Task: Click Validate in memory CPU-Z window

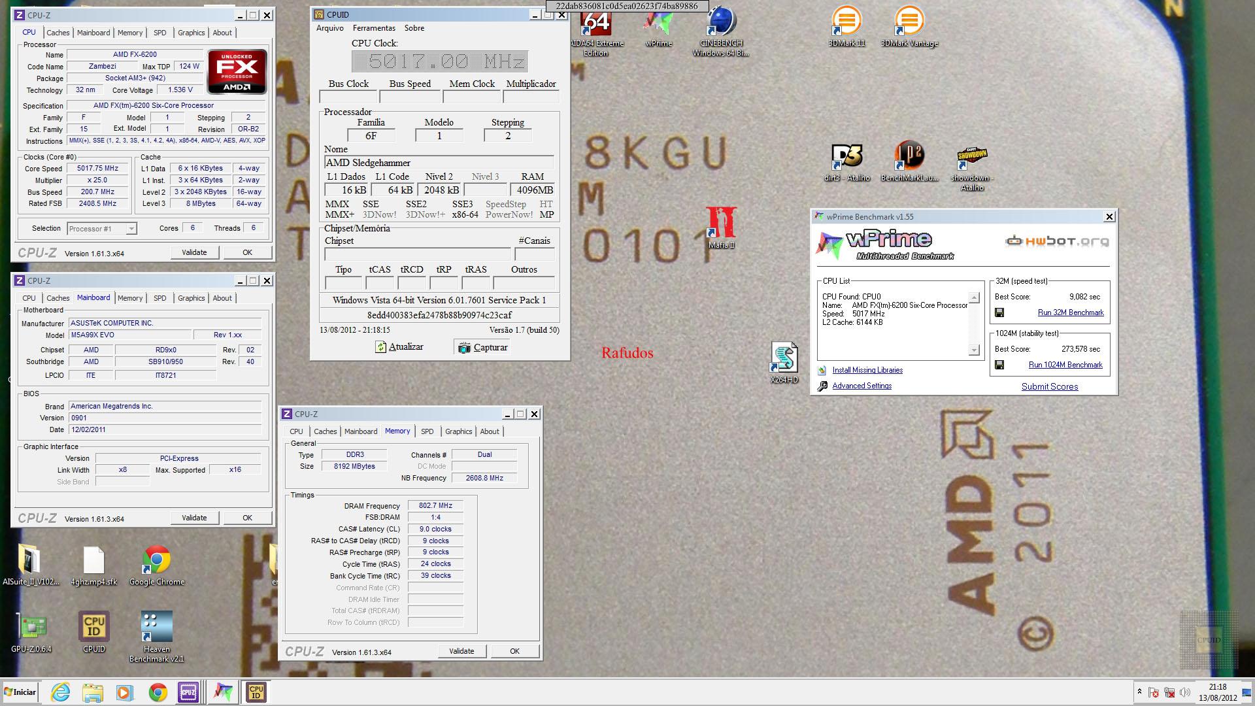Action: tap(461, 651)
